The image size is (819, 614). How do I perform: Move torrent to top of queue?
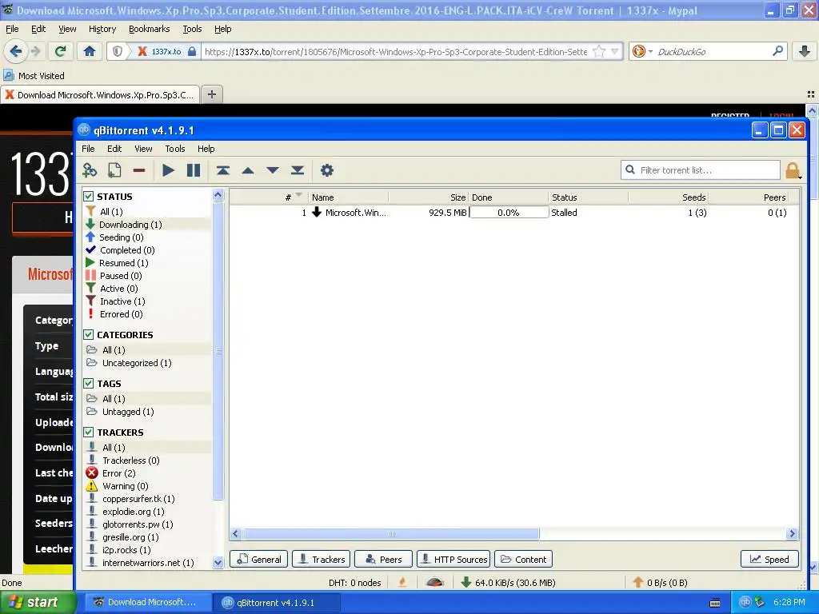point(223,170)
